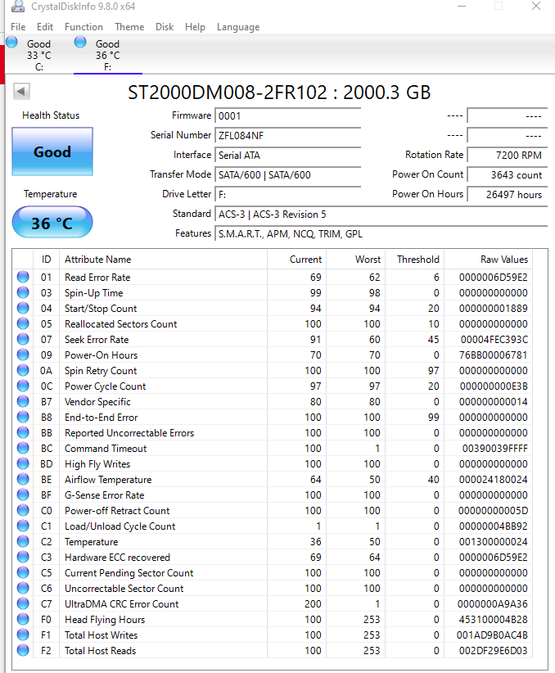
Task: Click the status orb for G-Sense Error Rate
Action: (23, 495)
